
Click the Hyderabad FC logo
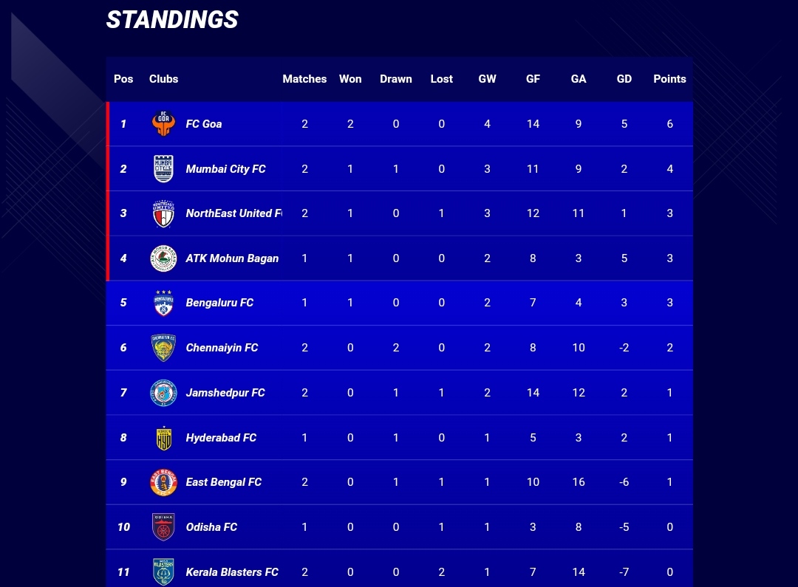163,438
